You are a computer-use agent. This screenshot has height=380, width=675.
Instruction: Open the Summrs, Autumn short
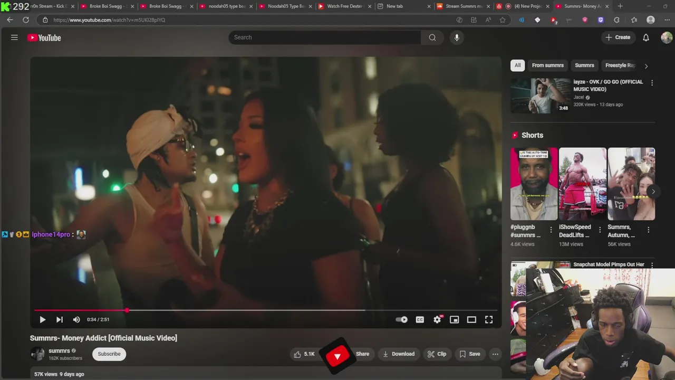(631, 184)
